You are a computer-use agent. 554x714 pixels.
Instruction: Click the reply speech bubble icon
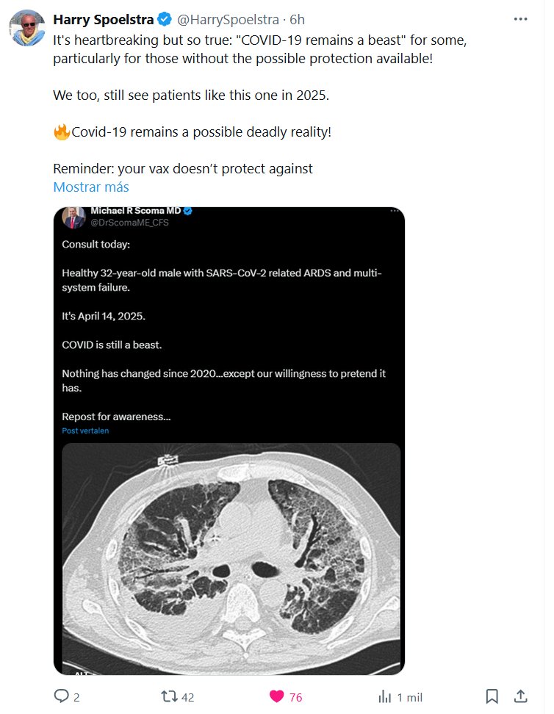(62, 696)
